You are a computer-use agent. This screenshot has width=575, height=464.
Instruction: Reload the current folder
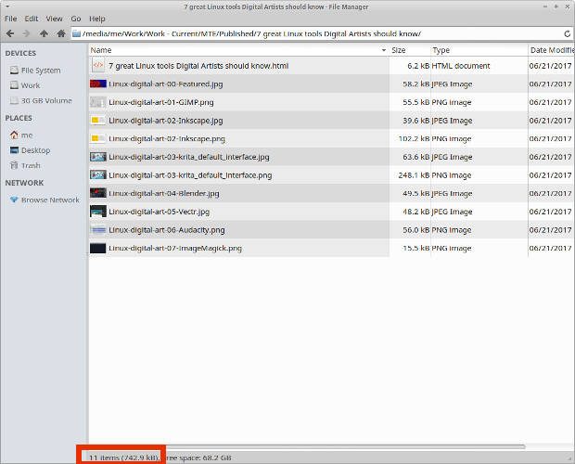[567, 33]
